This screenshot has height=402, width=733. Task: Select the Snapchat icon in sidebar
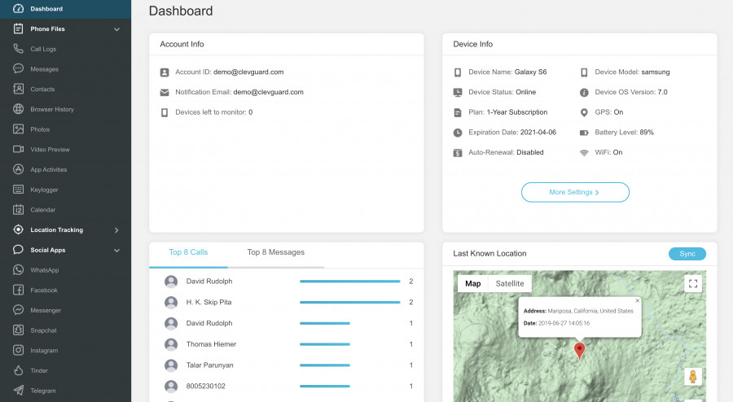pos(18,330)
